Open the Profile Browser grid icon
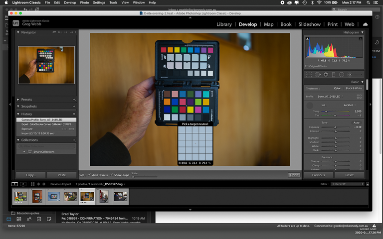This screenshot has height=239, width=383. [359, 97]
